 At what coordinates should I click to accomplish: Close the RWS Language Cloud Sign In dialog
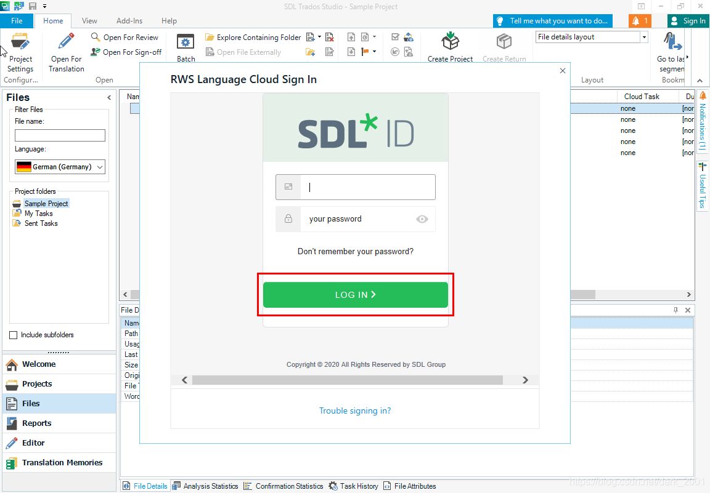[562, 71]
